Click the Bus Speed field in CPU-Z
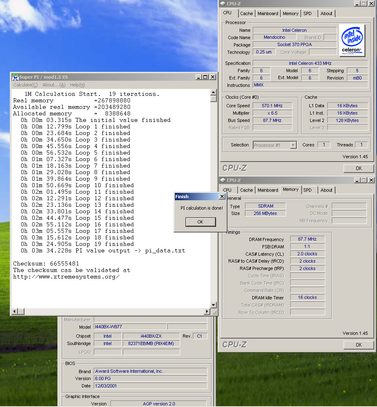 (272, 120)
